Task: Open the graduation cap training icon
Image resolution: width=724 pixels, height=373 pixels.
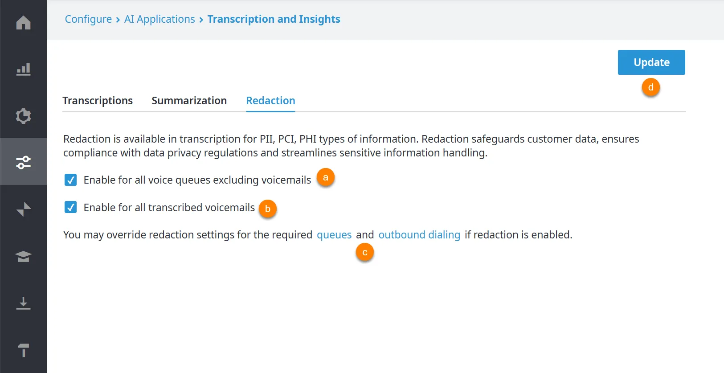Action: (23, 256)
